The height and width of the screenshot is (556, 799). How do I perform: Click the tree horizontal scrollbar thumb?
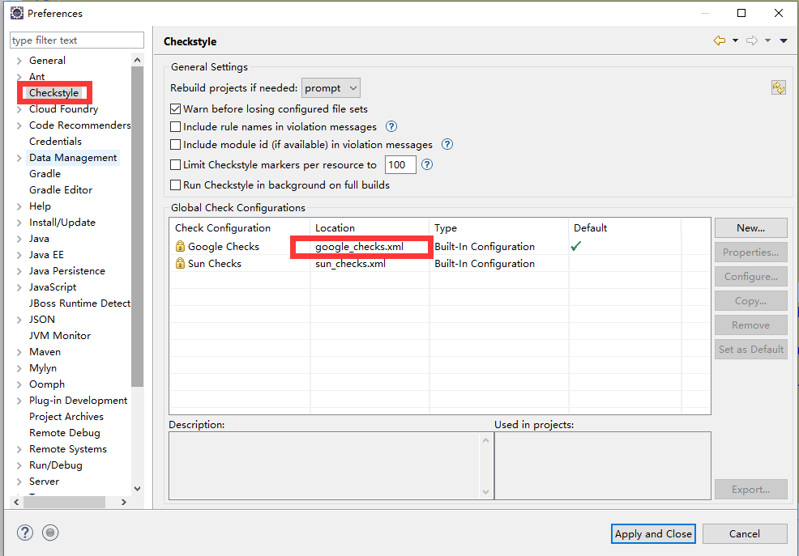click(x=64, y=502)
